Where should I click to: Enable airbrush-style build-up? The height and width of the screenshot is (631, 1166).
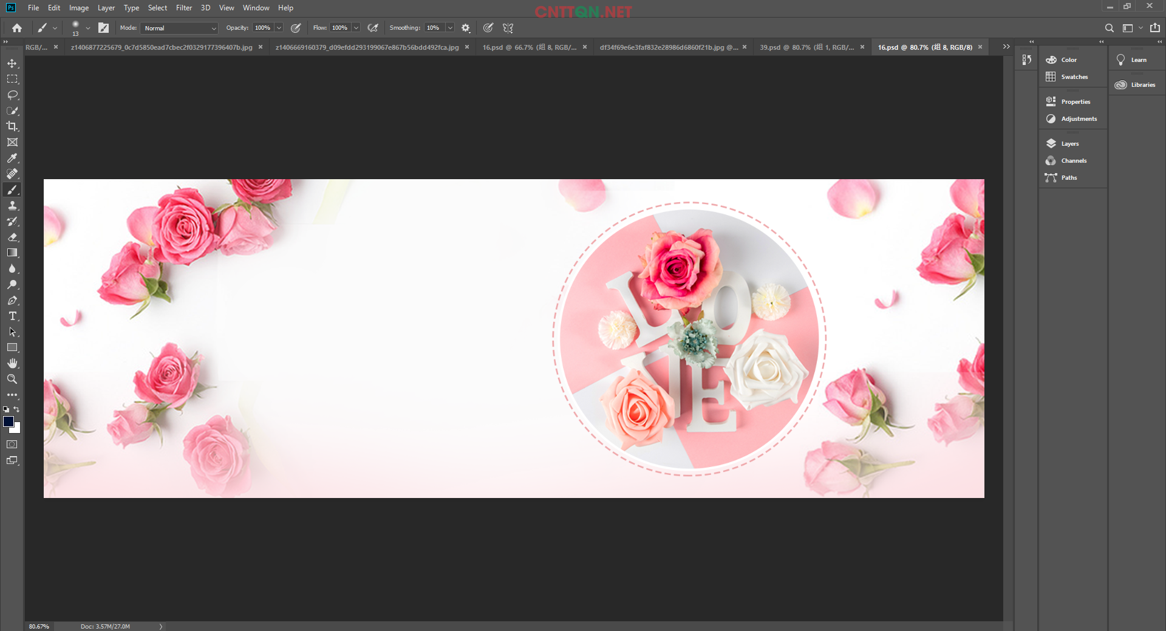click(373, 28)
